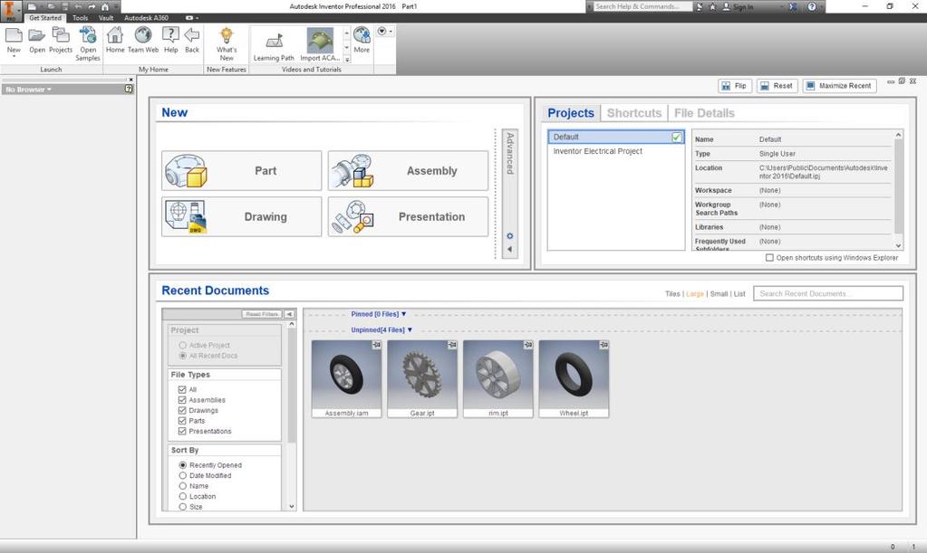Collapse the filter panel with arrow button

pyautogui.click(x=289, y=314)
